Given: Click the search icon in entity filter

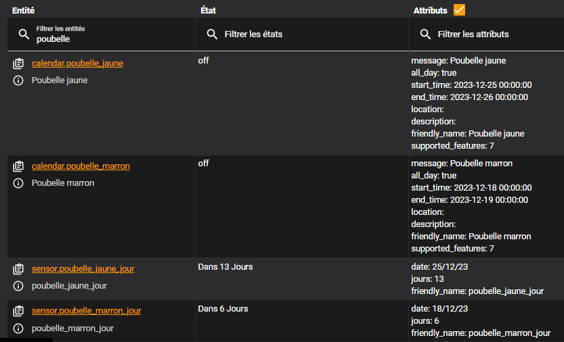Looking at the screenshot, I should (24, 34).
